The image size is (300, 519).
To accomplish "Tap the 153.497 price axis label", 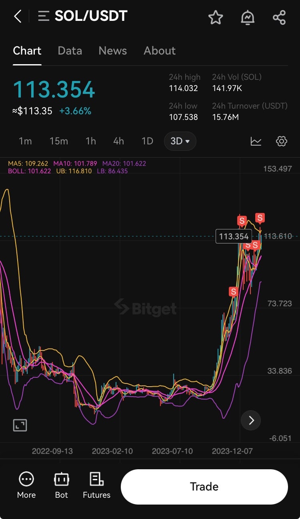I will pyautogui.click(x=278, y=169).
